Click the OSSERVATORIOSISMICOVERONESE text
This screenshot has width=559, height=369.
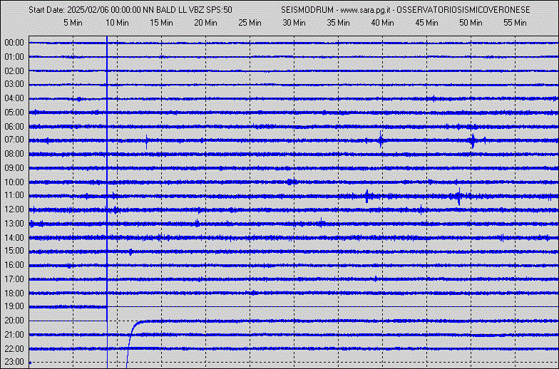(x=463, y=10)
